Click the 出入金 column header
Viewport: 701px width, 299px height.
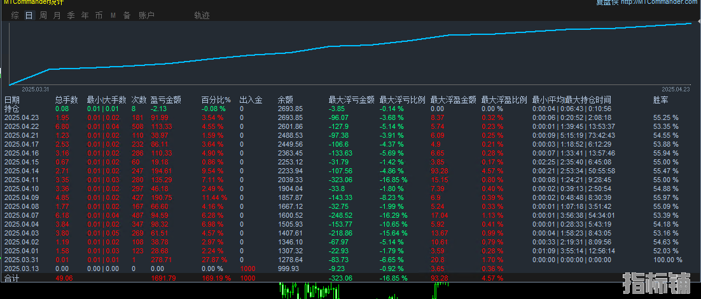pyautogui.click(x=251, y=100)
